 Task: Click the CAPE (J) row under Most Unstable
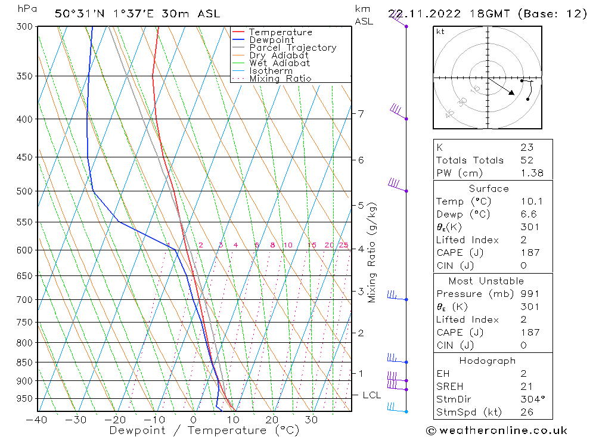tap(493, 333)
